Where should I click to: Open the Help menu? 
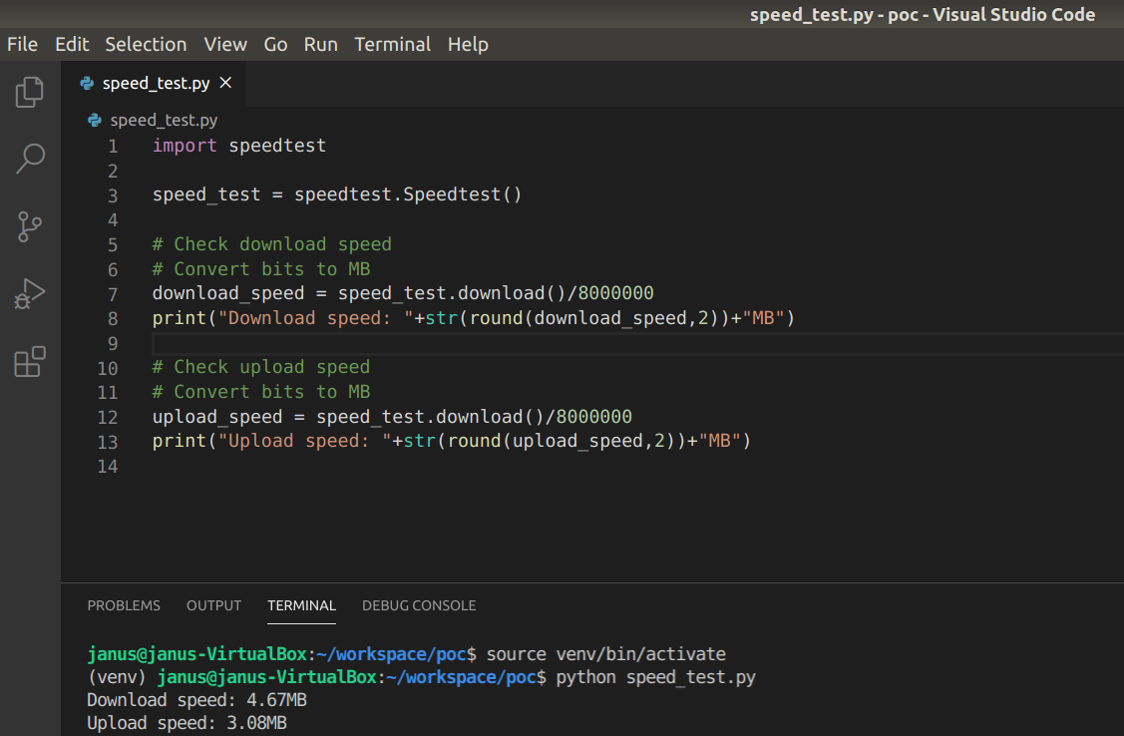[468, 44]
